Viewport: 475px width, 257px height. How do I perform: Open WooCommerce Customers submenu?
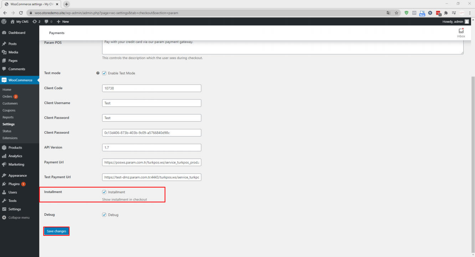[10, 103]
